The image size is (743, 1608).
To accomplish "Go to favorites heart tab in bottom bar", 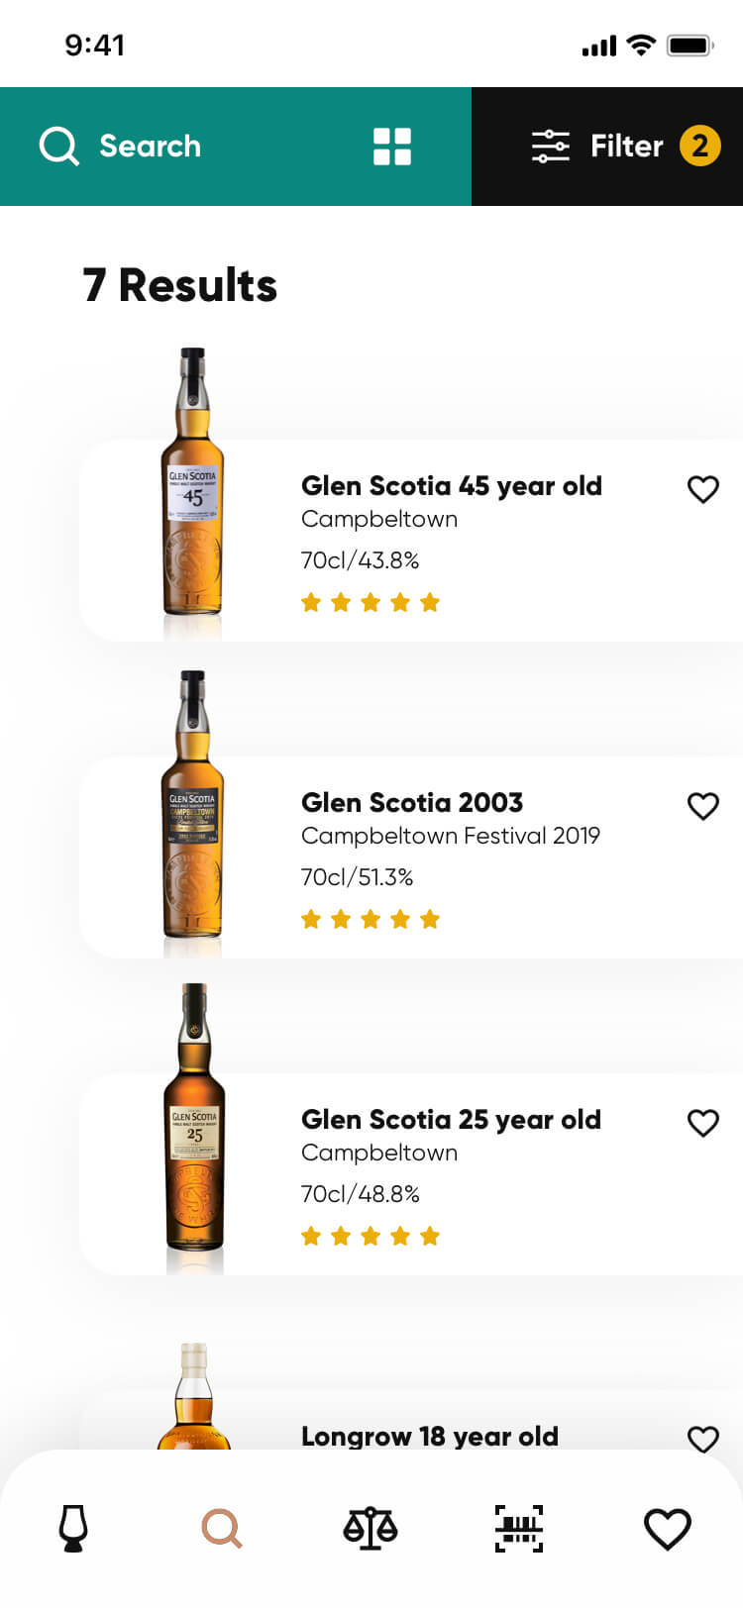I will pyautogui.click(x=668, y=1529).
